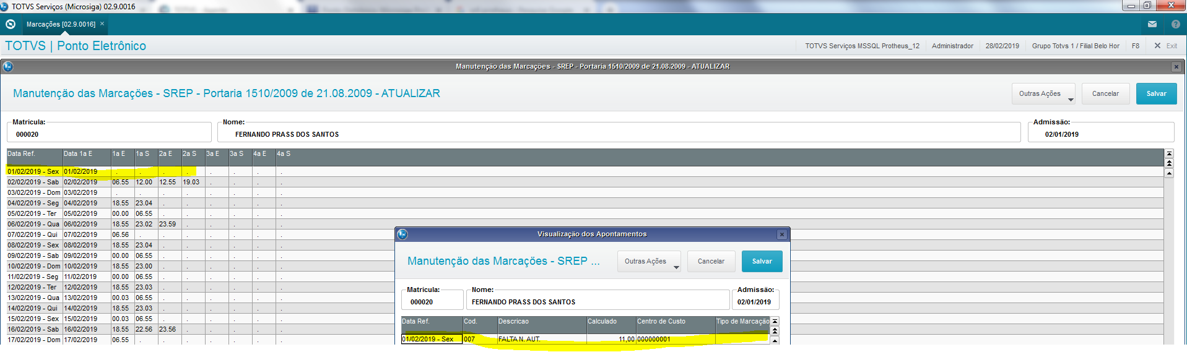Image resolution: width=1187 pixels, height=352 pixels.
Task: Click the dialog grid page-up double arrow icon
Action: pos(775,331)
